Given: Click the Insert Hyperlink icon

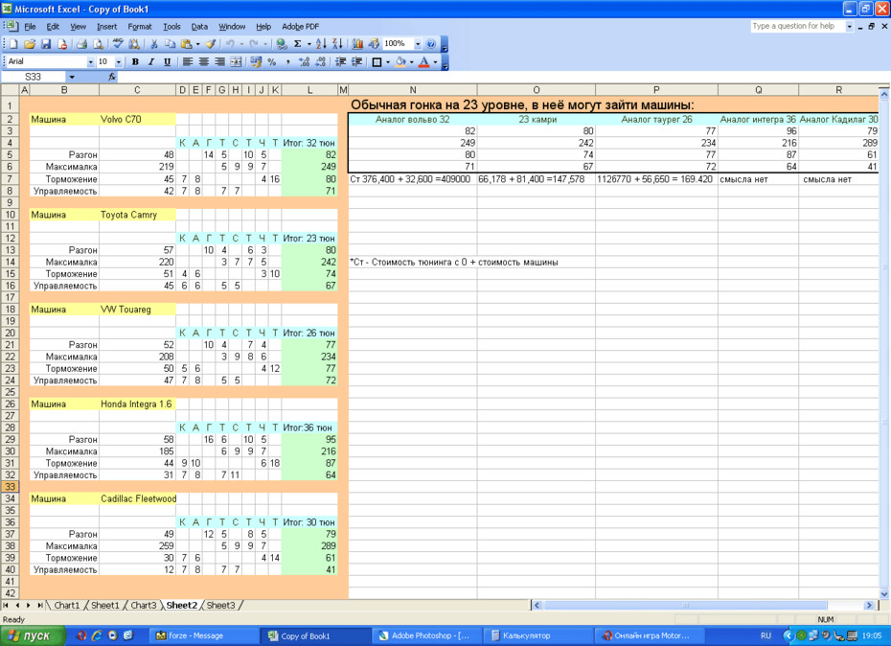Looking at the screenshot, I should tap(281, 44).
